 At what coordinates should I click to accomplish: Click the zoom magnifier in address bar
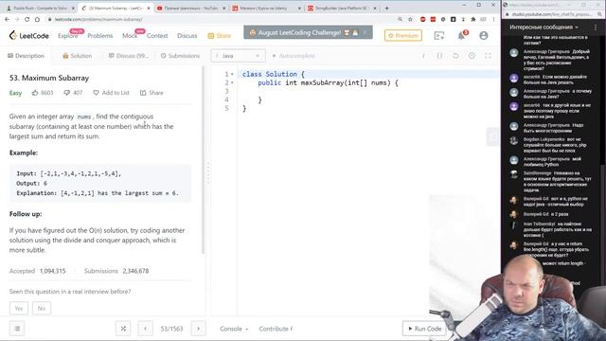click(x=400, y=19)
